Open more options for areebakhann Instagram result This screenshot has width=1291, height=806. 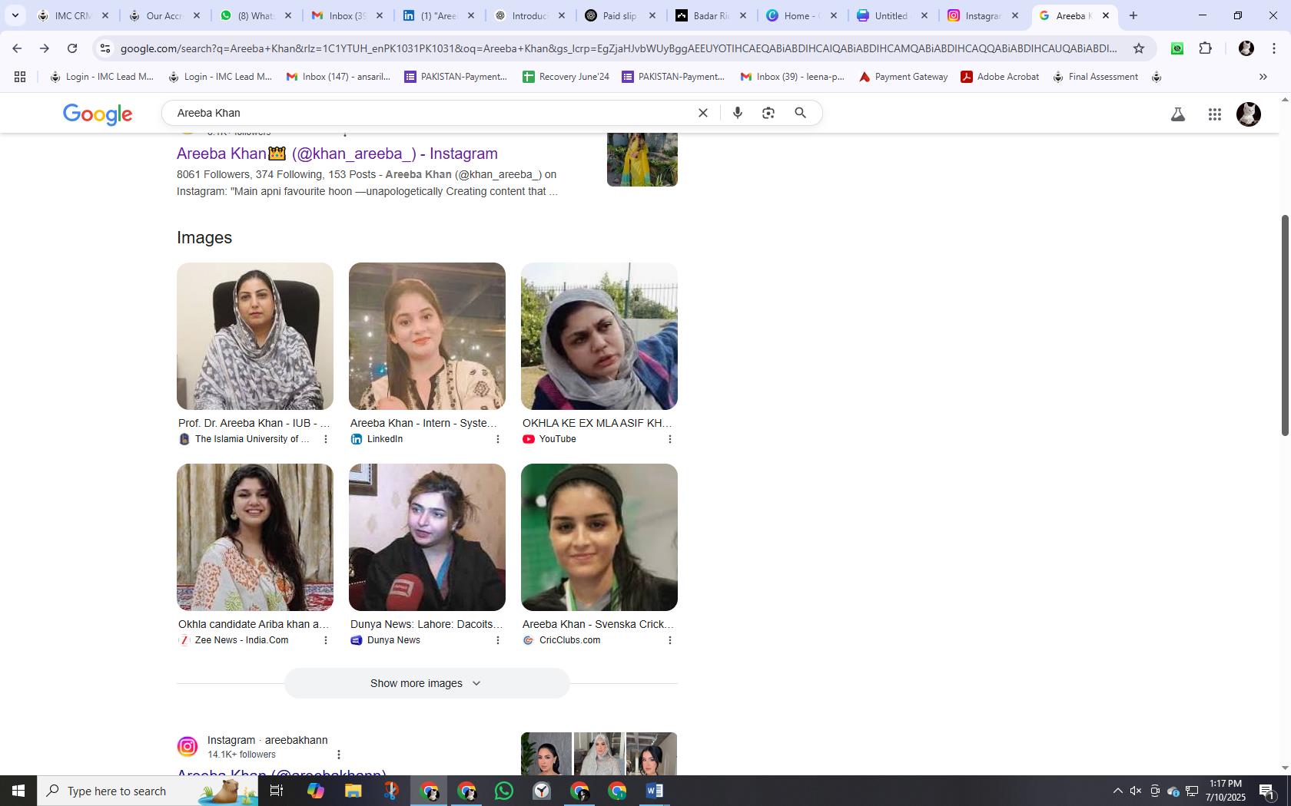click(x=339, y=755)
